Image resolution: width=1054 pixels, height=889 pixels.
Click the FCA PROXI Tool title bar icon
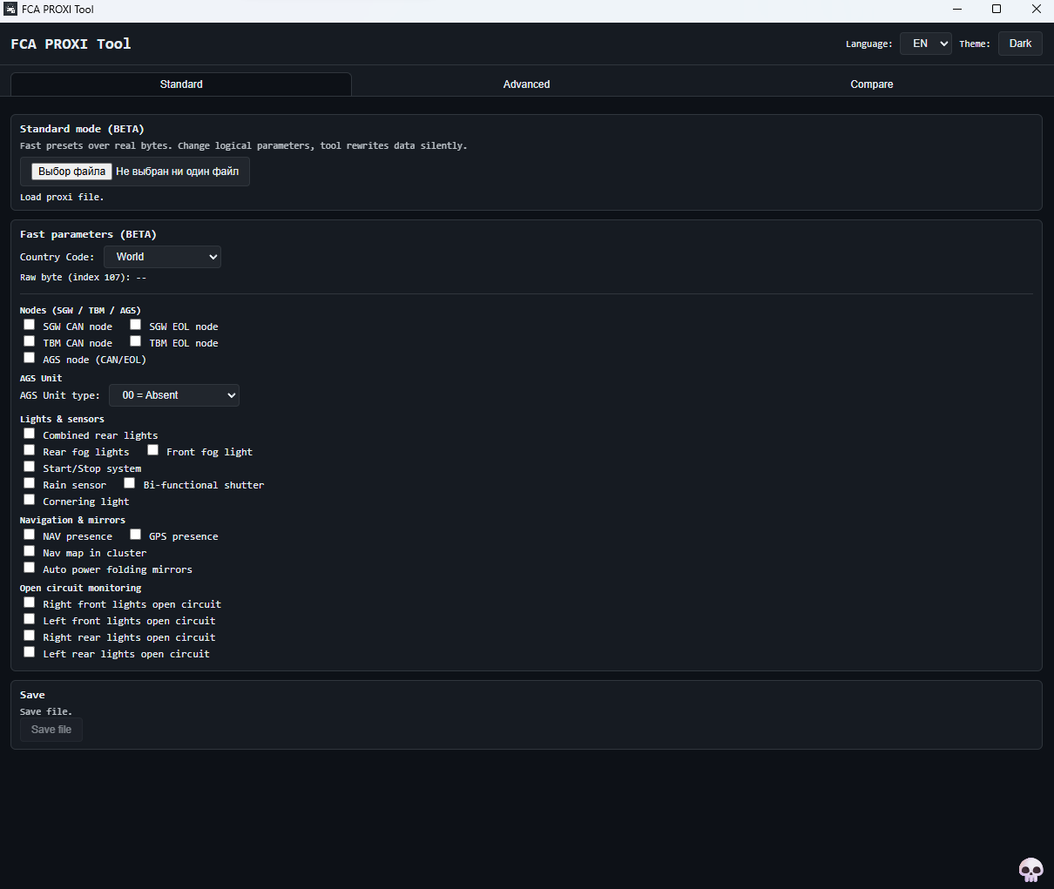pyautogui.click(x=10, y=10)
